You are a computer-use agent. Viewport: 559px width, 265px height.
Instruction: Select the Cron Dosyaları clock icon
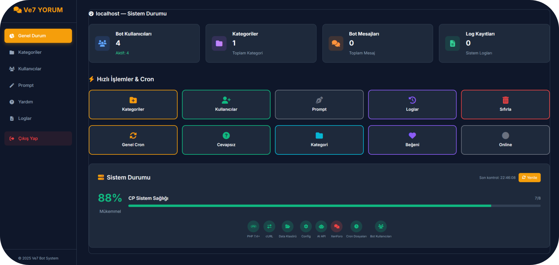point(356,226)
